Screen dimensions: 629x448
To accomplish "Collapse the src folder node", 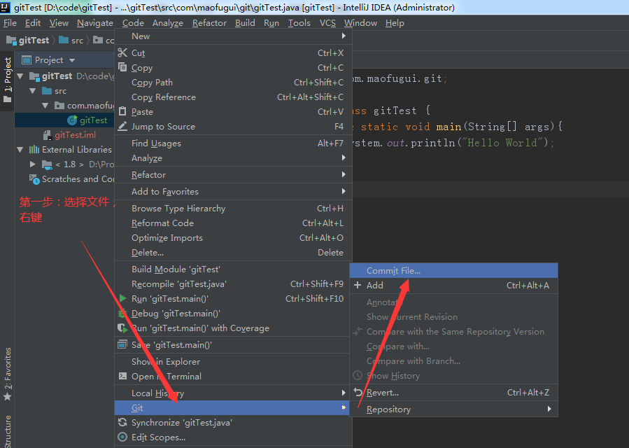I will [33, 91].
